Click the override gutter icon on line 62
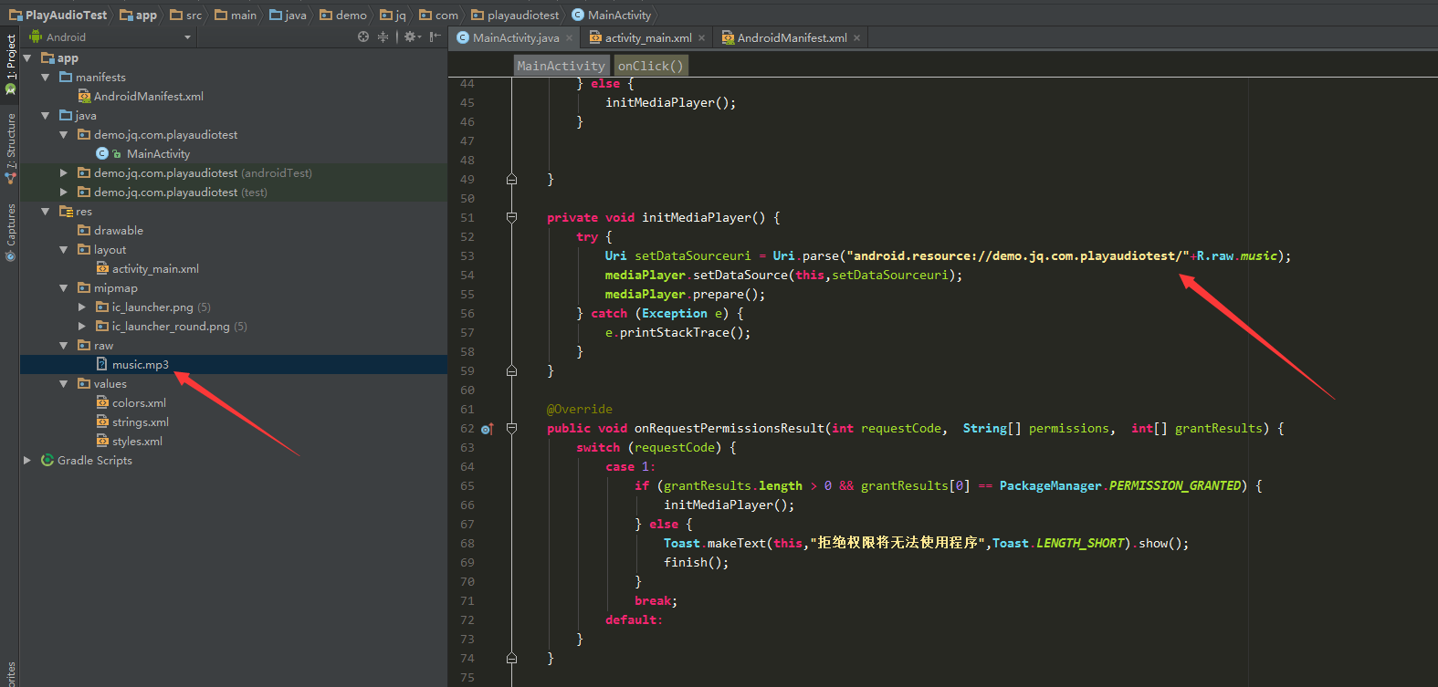Image resolution: width=1438 pixels, height=687 pixels. [488, 429]
